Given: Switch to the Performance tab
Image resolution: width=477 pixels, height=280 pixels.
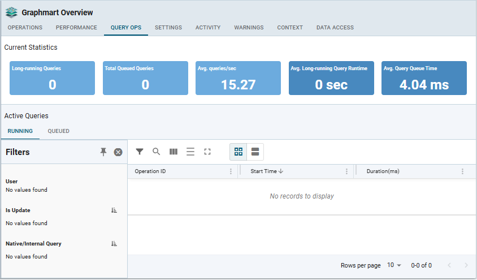Looking at the screenshot, I should click(76, 28).
